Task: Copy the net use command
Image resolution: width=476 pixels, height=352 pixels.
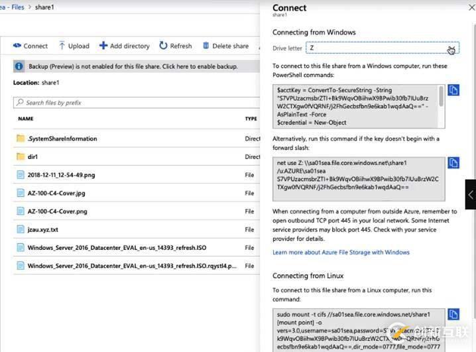Action: (x=453, y=162)
